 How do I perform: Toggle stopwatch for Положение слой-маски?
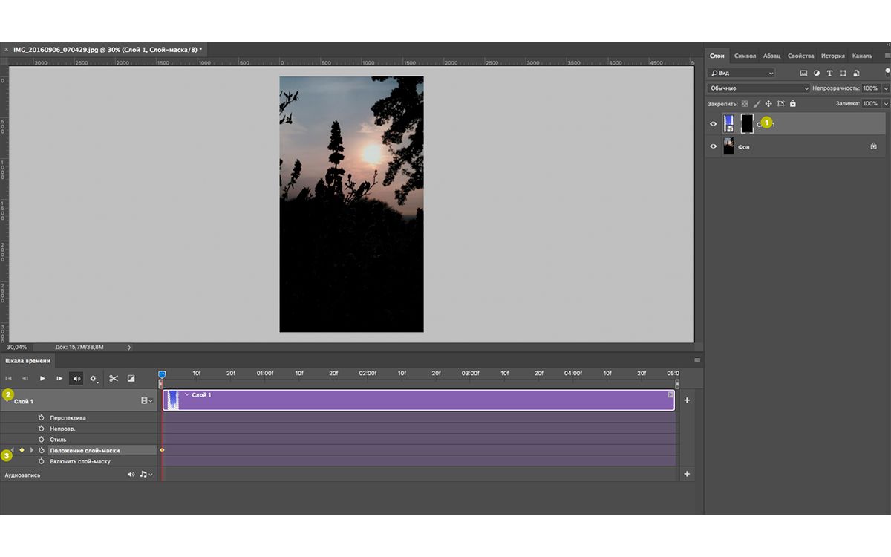[x=42, y=451]
